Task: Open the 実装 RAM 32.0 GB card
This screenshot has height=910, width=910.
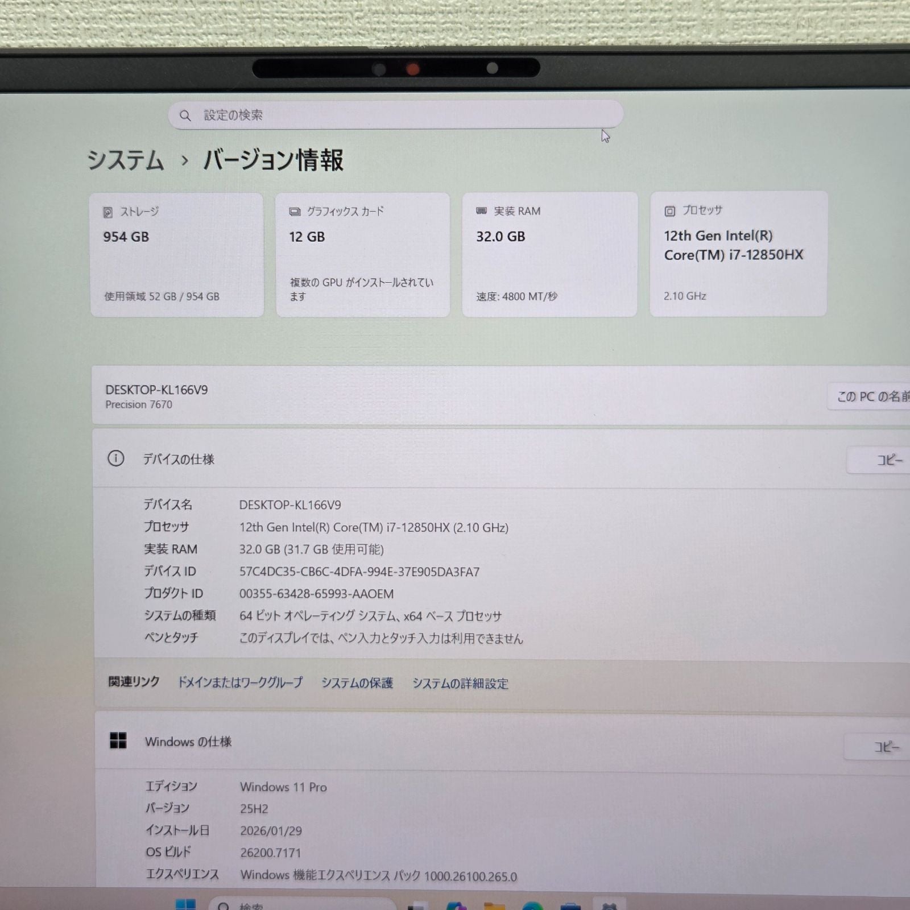Action: [x=549, y=254]
